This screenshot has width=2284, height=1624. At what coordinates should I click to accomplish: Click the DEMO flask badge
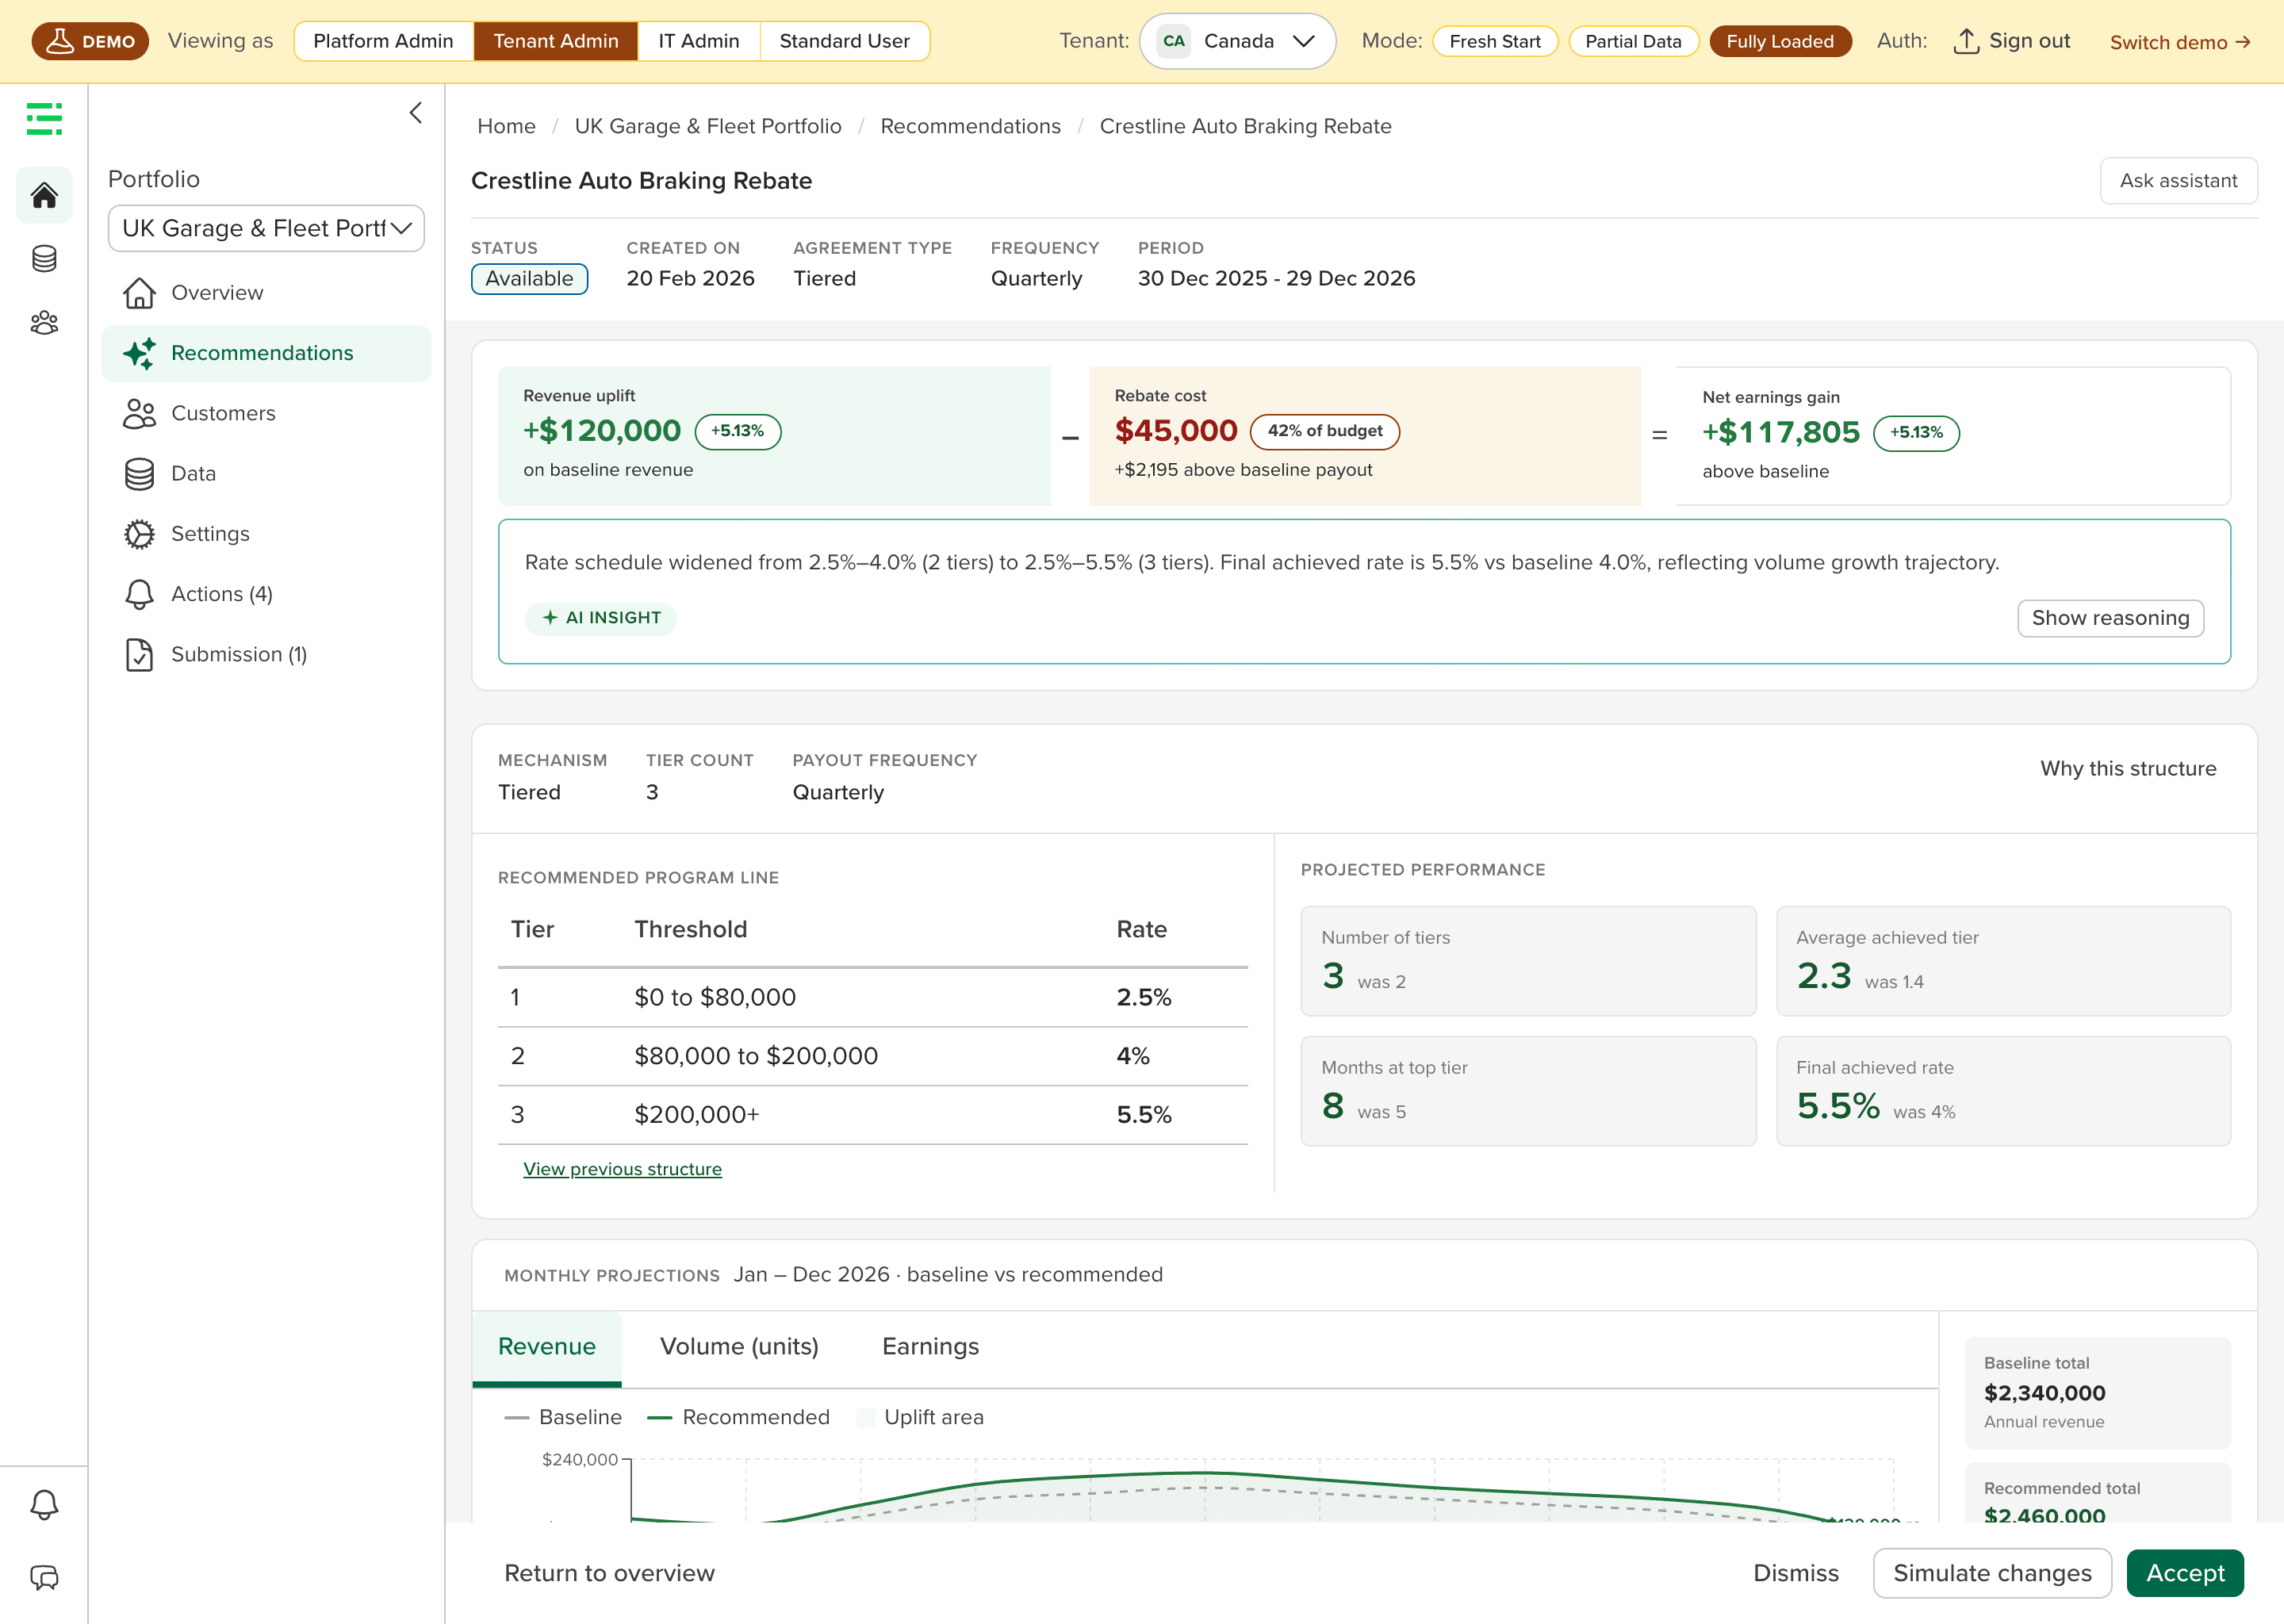(x=90, y=41)
